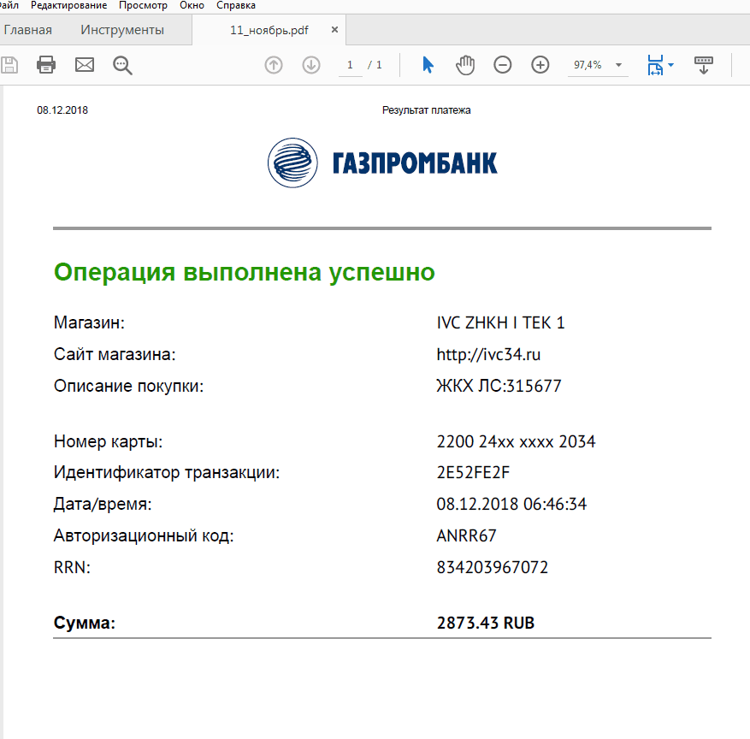
Task: Click the Описание покупки: label
Action: tap(128, 386)
